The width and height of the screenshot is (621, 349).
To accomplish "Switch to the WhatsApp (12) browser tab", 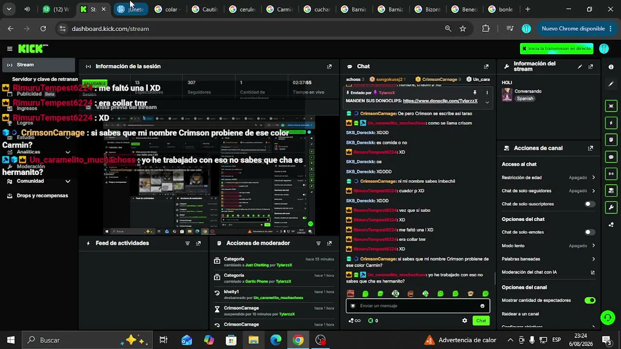I will [56, 9].
